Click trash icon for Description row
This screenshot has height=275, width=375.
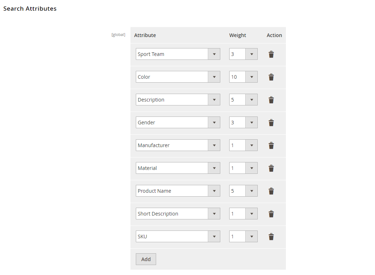[271, 100]
